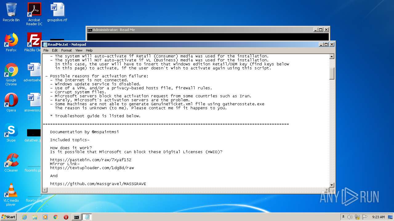Viewport: 394px width, 221px height.
Task: Open FileZilla Client desktop shortcut
Action: pos(33,42)
